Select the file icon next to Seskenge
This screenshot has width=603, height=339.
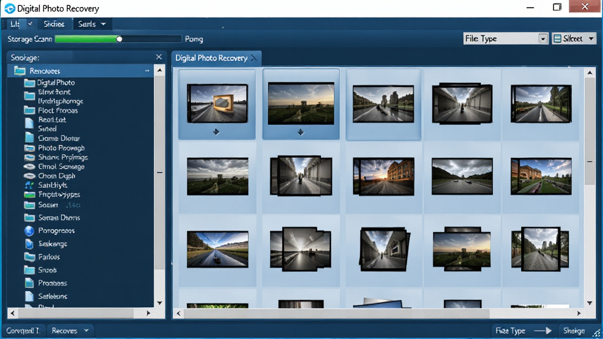click(x=29, y=244)
